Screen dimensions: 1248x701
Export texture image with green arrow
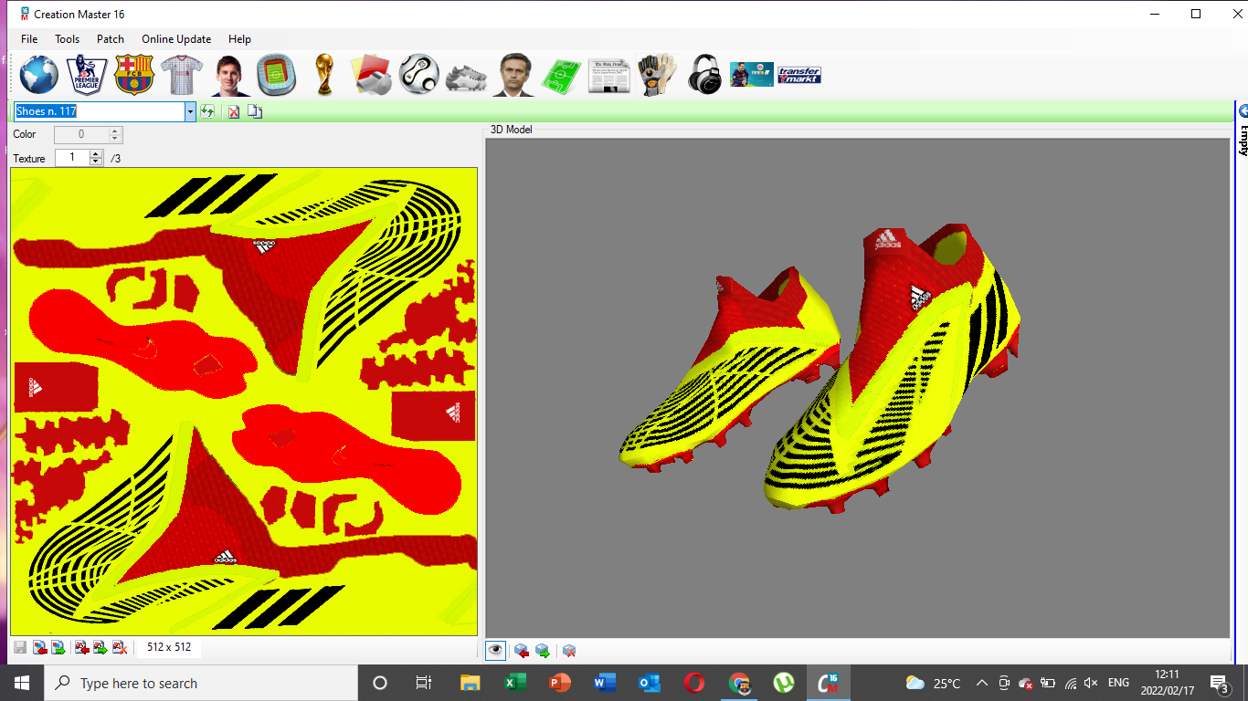click(x=58, y=648)
